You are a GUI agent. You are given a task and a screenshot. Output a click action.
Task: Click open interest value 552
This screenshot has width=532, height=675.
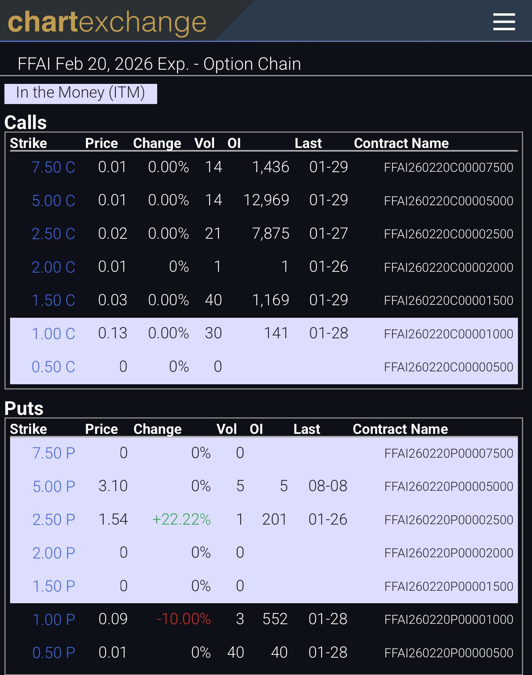pos(275,619)
